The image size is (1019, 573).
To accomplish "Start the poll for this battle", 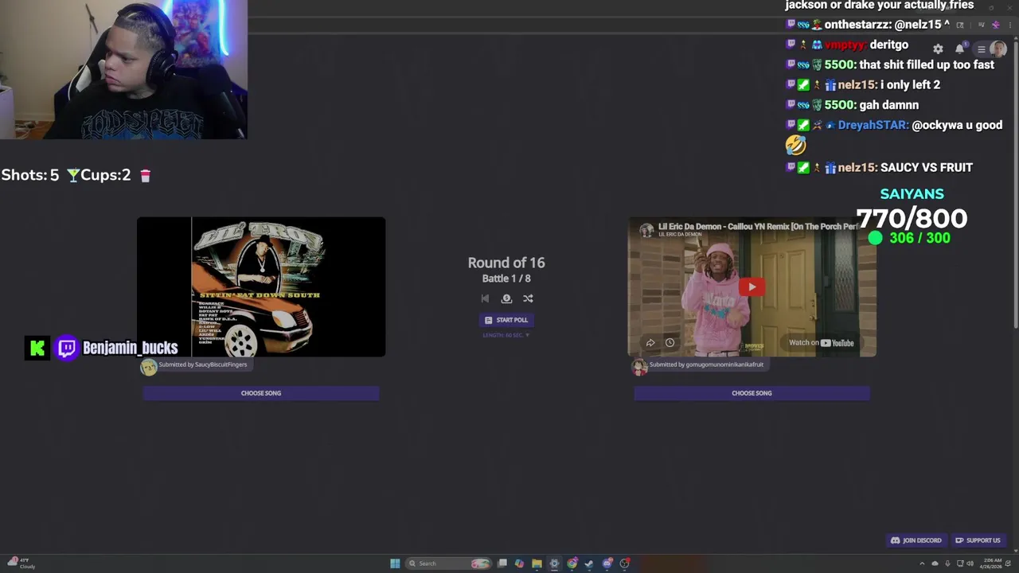I will (x=506, y=320).
